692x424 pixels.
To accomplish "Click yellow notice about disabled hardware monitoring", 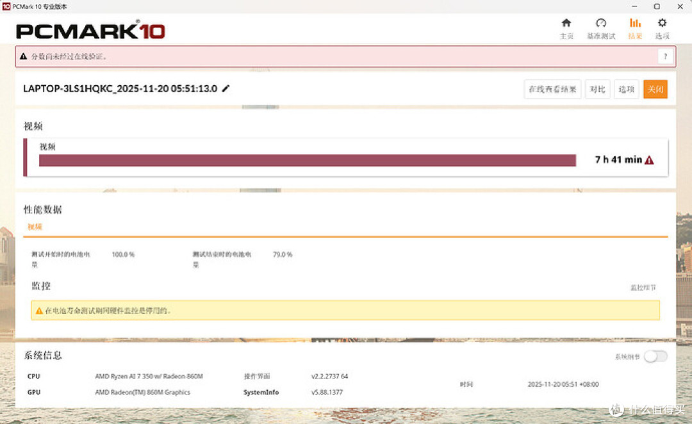I will coord(345,310).
